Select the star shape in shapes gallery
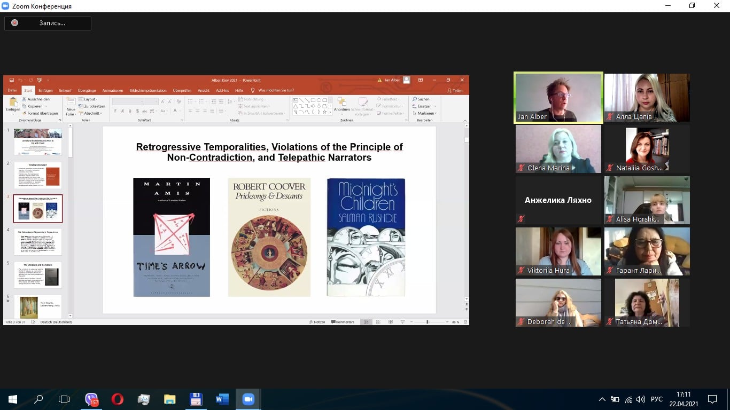The width and height of the screenshot is (730, 410). 324,112
